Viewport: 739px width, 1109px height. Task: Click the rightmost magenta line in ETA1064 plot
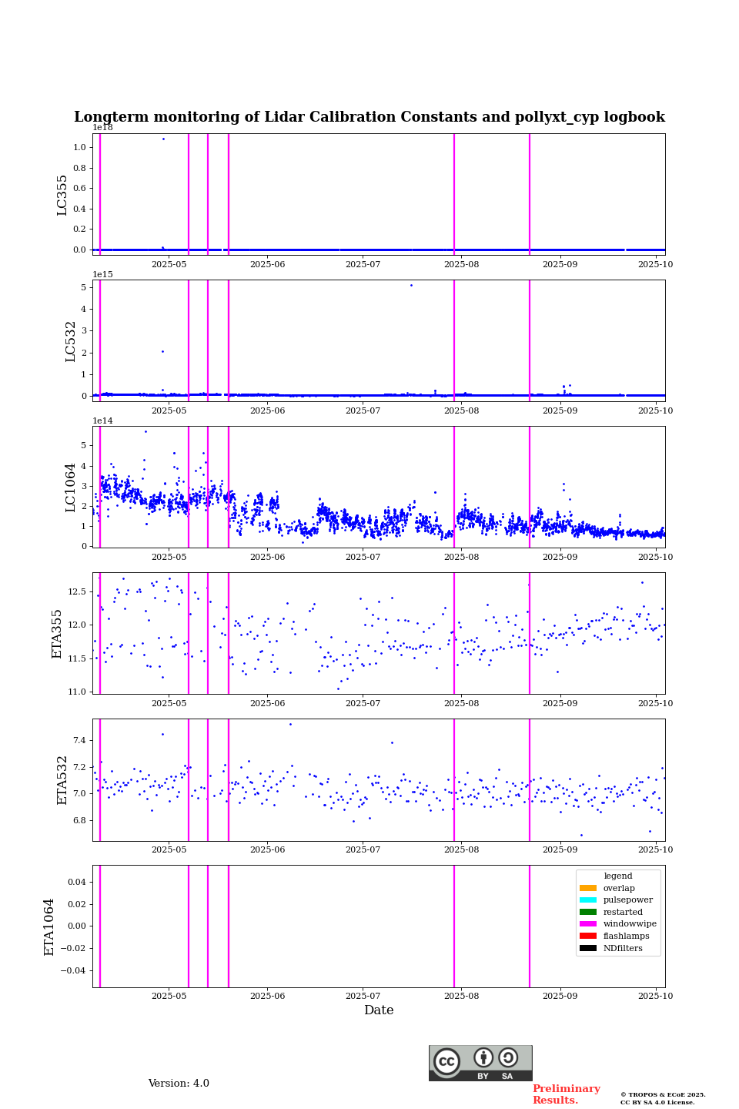pos(530,926)
